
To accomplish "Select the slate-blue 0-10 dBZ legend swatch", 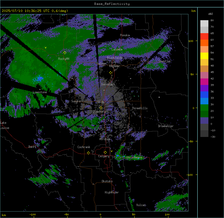I will tap(204, 121).
